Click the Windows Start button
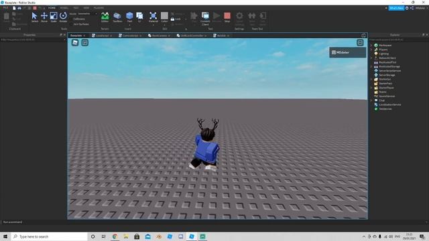Image resolution: width=429 pixels, height=241 pixels. 5,236
